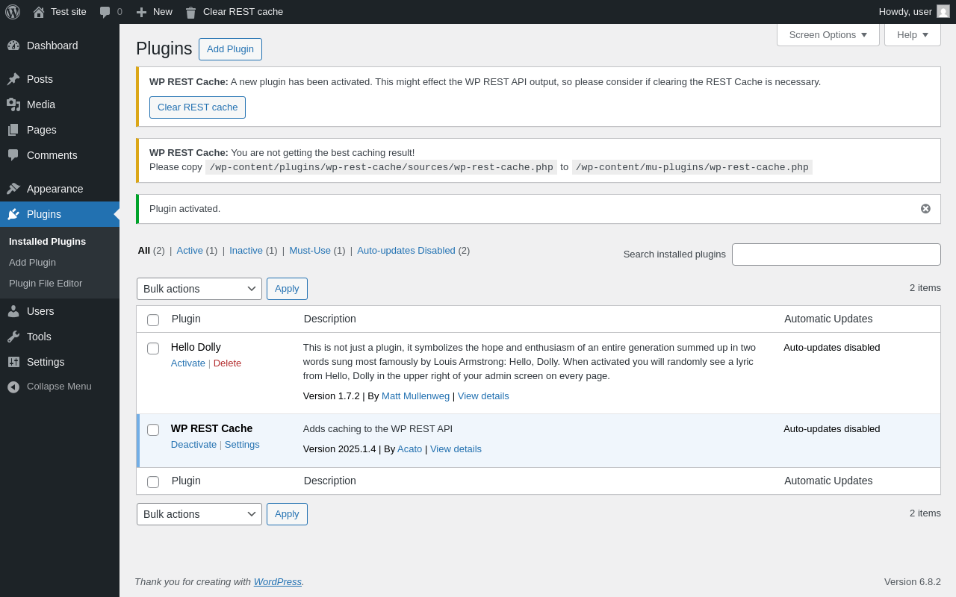Open Posts menu label
Screen dimensions: 956x597
pyautogui.click(x=40, y=79)
